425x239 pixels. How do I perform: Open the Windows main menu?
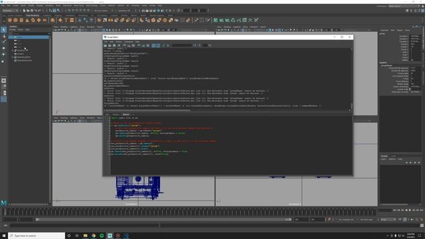coord(49,5)
